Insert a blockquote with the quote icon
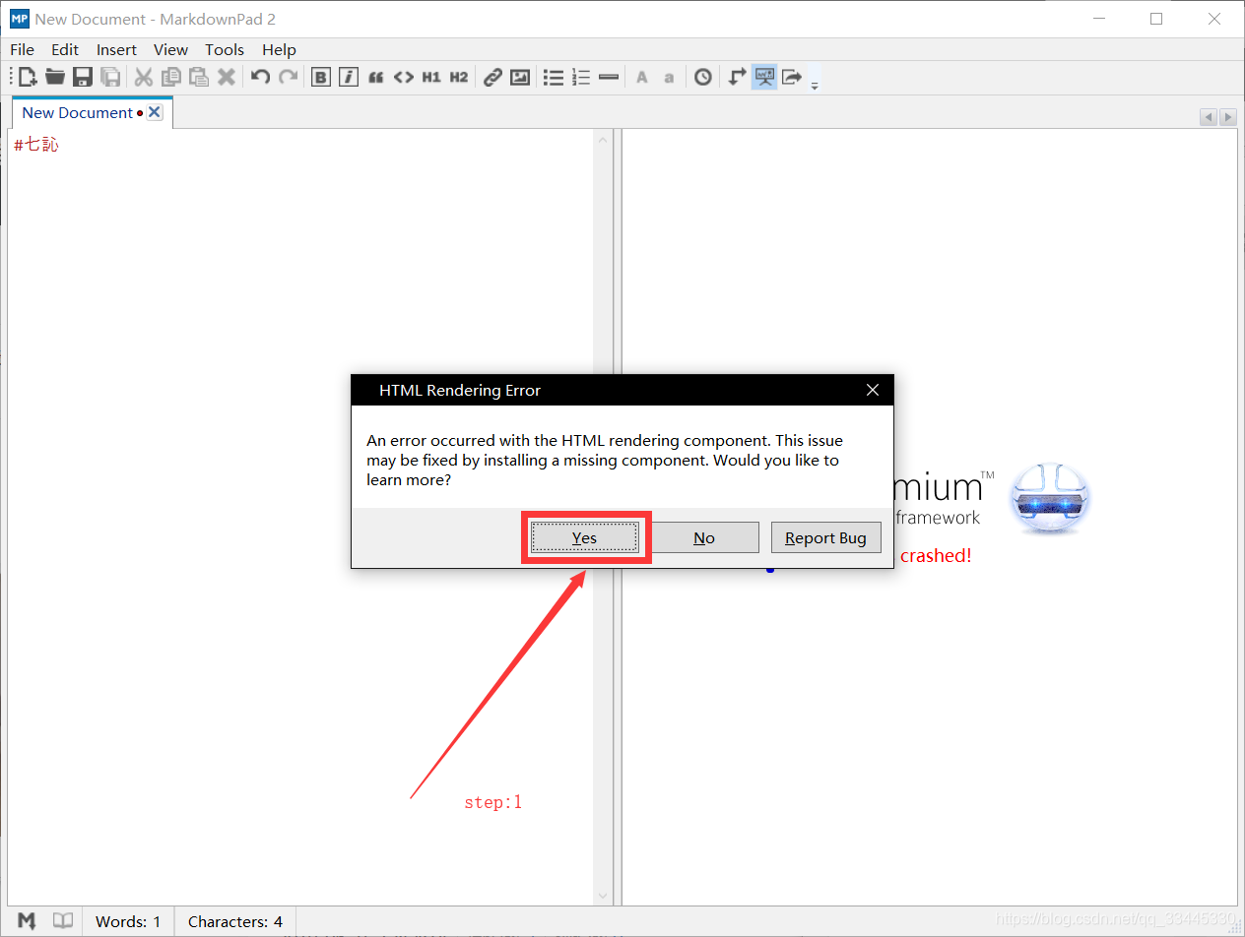 376,77
